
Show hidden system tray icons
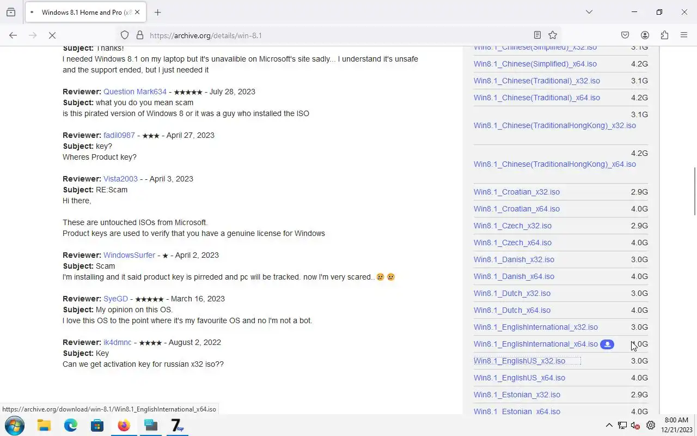[x=609, y=426]
